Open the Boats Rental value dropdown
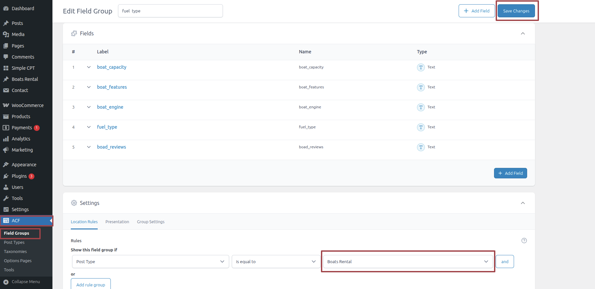This screenshot has width=595, height=289. [x=407, y=262]
